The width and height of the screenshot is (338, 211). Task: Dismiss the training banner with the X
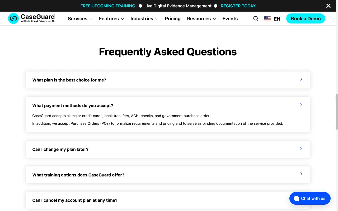[328, 6]
